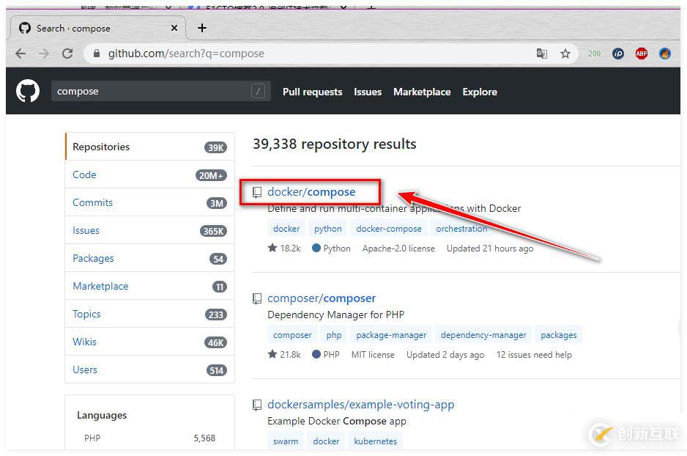The height and width of the screenshot is (456, 687).
Task: Filter search results by Topics
Action: 150,314
